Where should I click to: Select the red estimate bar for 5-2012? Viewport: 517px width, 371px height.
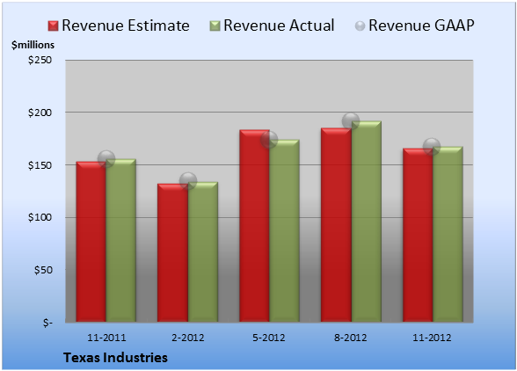coord(254,226)
